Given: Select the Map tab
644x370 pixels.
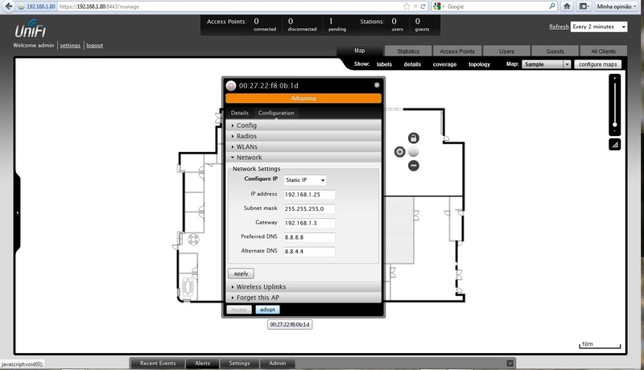Looking at the screenshot, I should click(x=359, y=51).
